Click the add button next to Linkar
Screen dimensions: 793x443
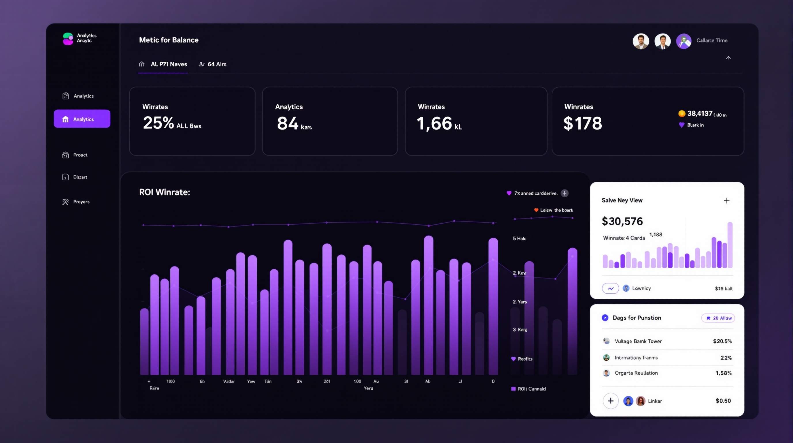[x=610, y=401]
